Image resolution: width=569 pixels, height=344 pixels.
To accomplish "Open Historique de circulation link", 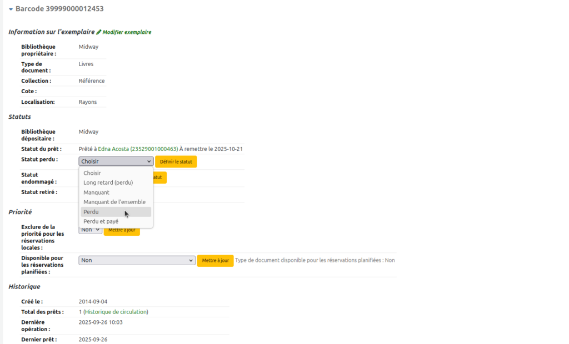I will [x=116, y=312].
